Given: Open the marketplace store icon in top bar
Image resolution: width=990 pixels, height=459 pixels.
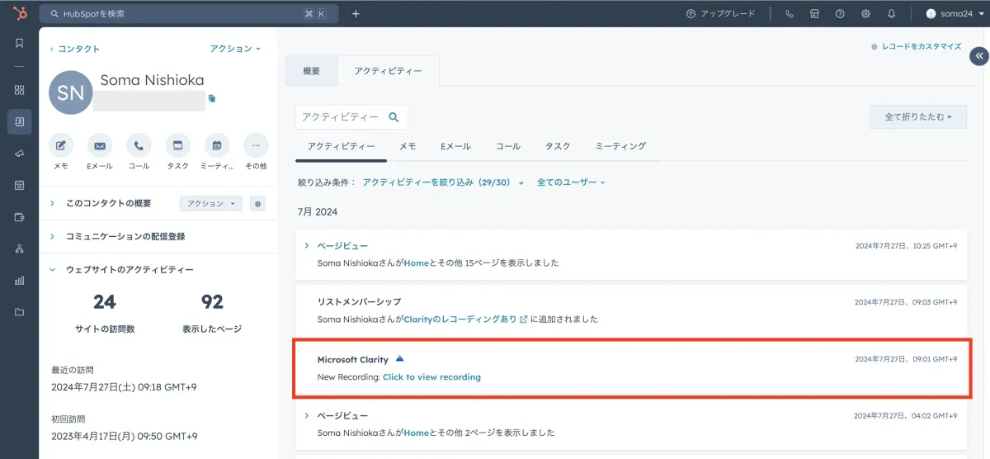Looking at the screenshot, I should click(814, 14).
